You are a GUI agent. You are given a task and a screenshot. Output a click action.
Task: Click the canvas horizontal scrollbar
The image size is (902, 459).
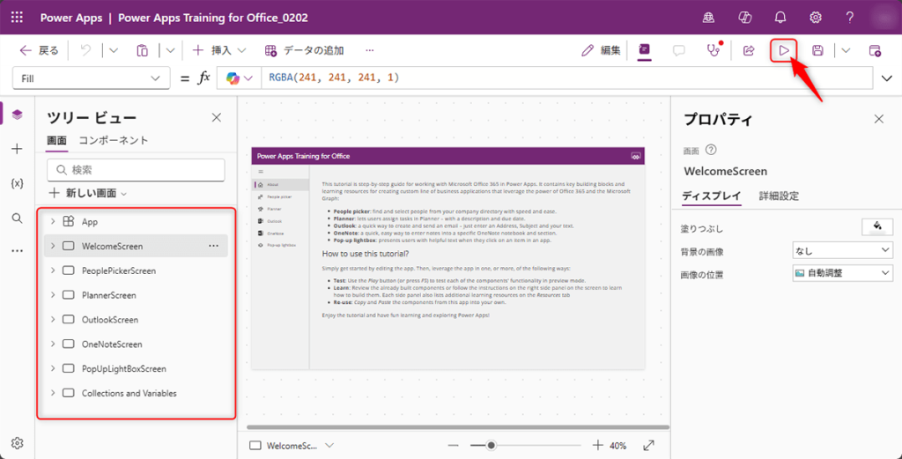coord(458,427)
